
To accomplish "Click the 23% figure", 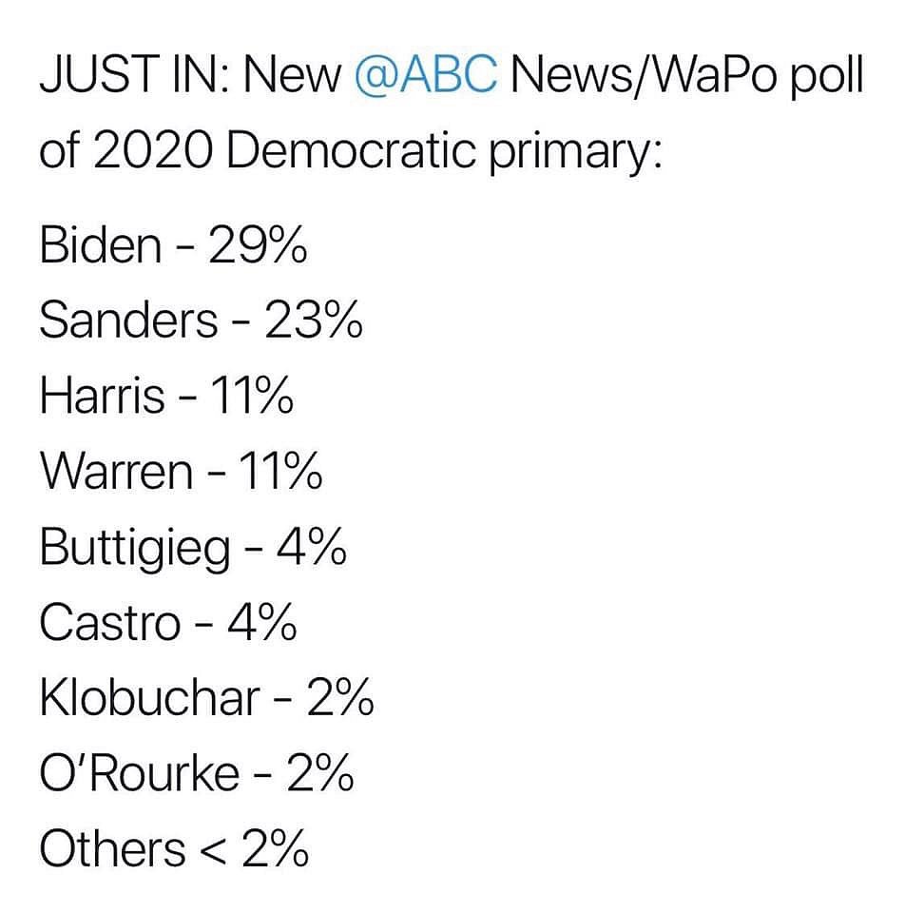I will [314, 321].
